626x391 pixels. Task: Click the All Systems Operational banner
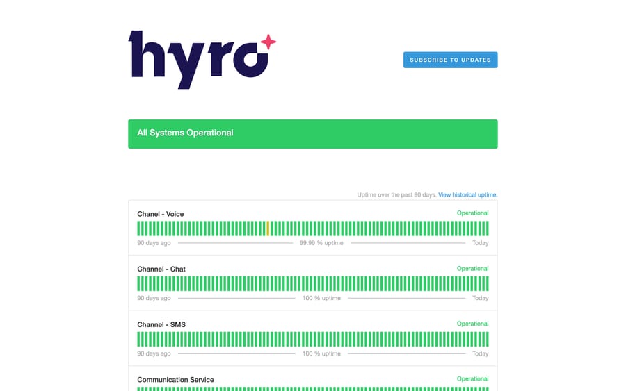coord(312,134)
